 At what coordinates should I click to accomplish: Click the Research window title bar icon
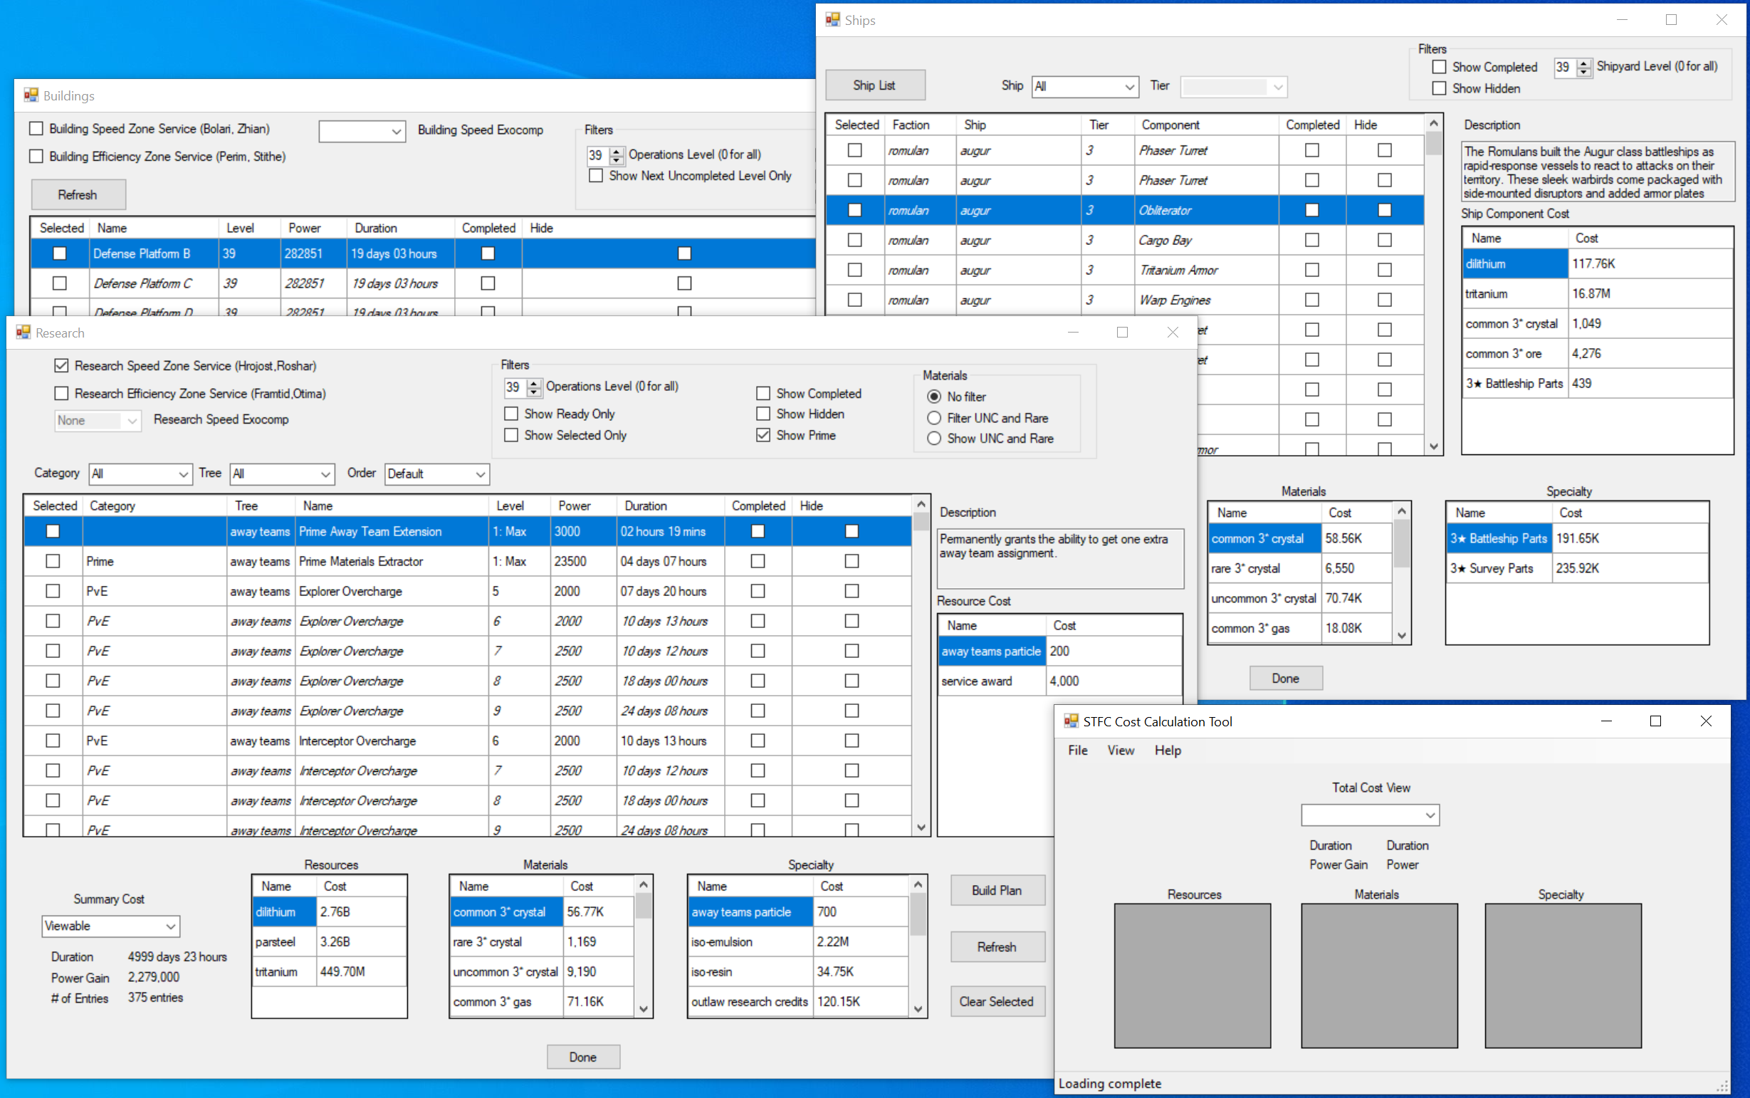click(x=22, y=333)
